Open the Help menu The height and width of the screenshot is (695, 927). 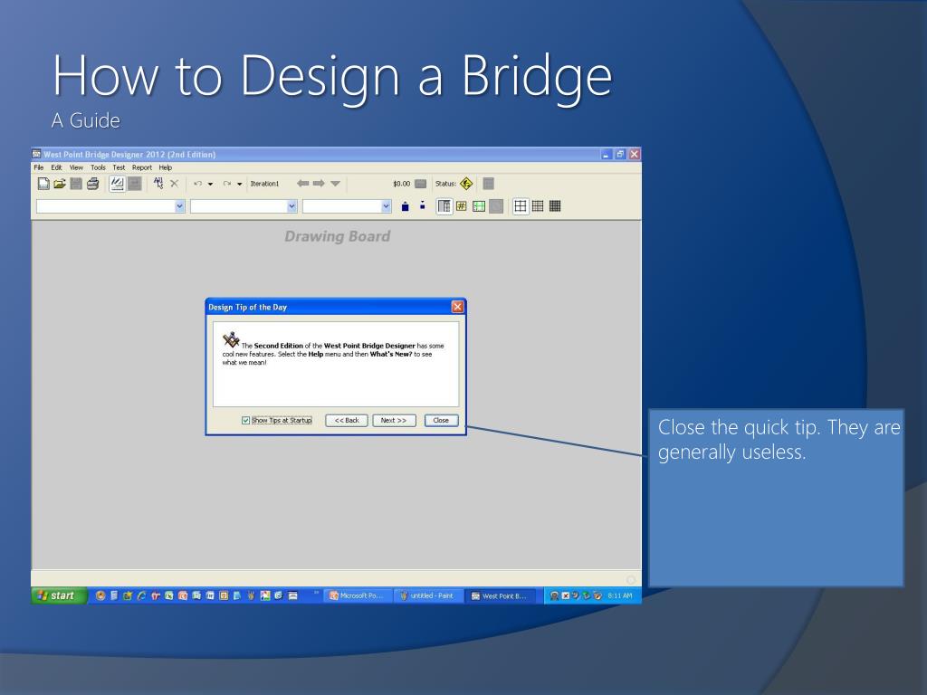165,167
